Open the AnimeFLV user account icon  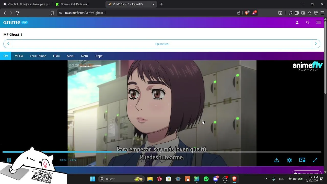tap(297, 22)
